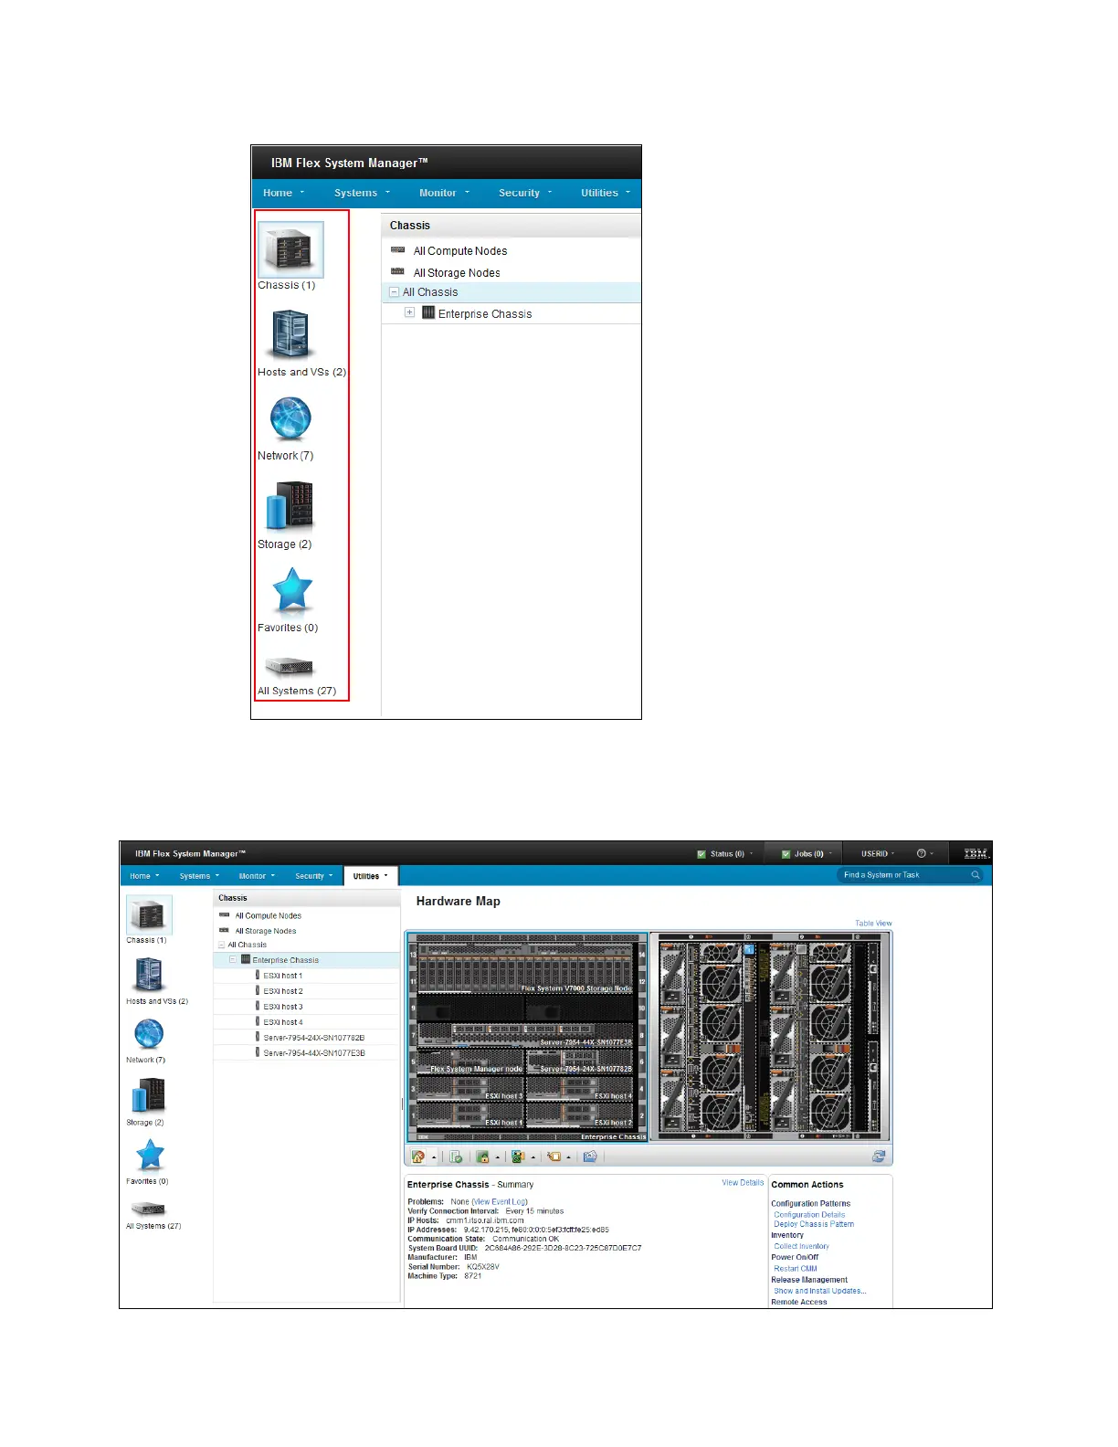Select the Storage (2) icon in the upper screenshot
The image size is (1118, 1447).
point(290,507)
